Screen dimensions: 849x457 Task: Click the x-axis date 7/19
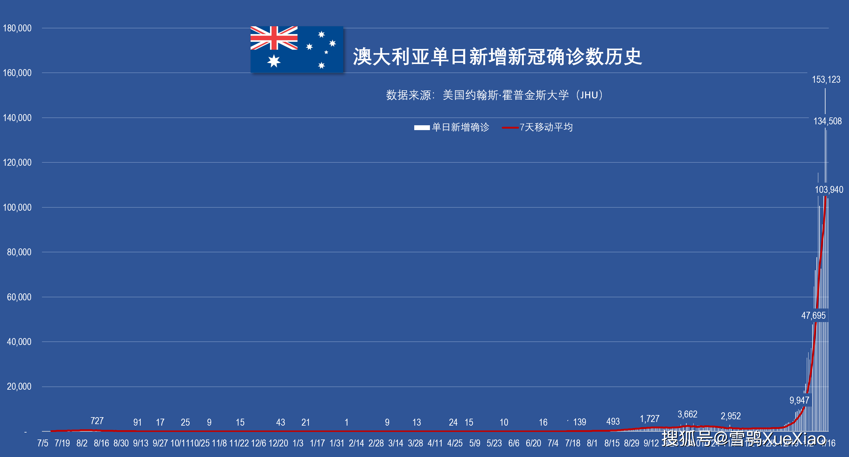click(x=62, y=443)
